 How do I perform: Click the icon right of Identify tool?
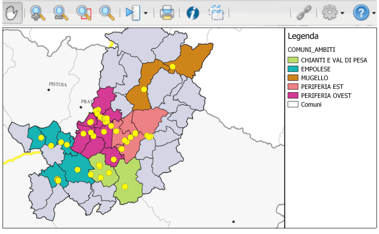click(216, 13)
